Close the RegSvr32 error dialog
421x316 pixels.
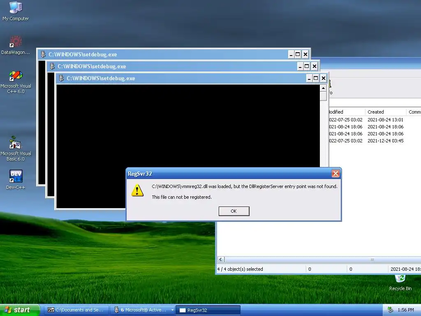(x=335, y=174)
